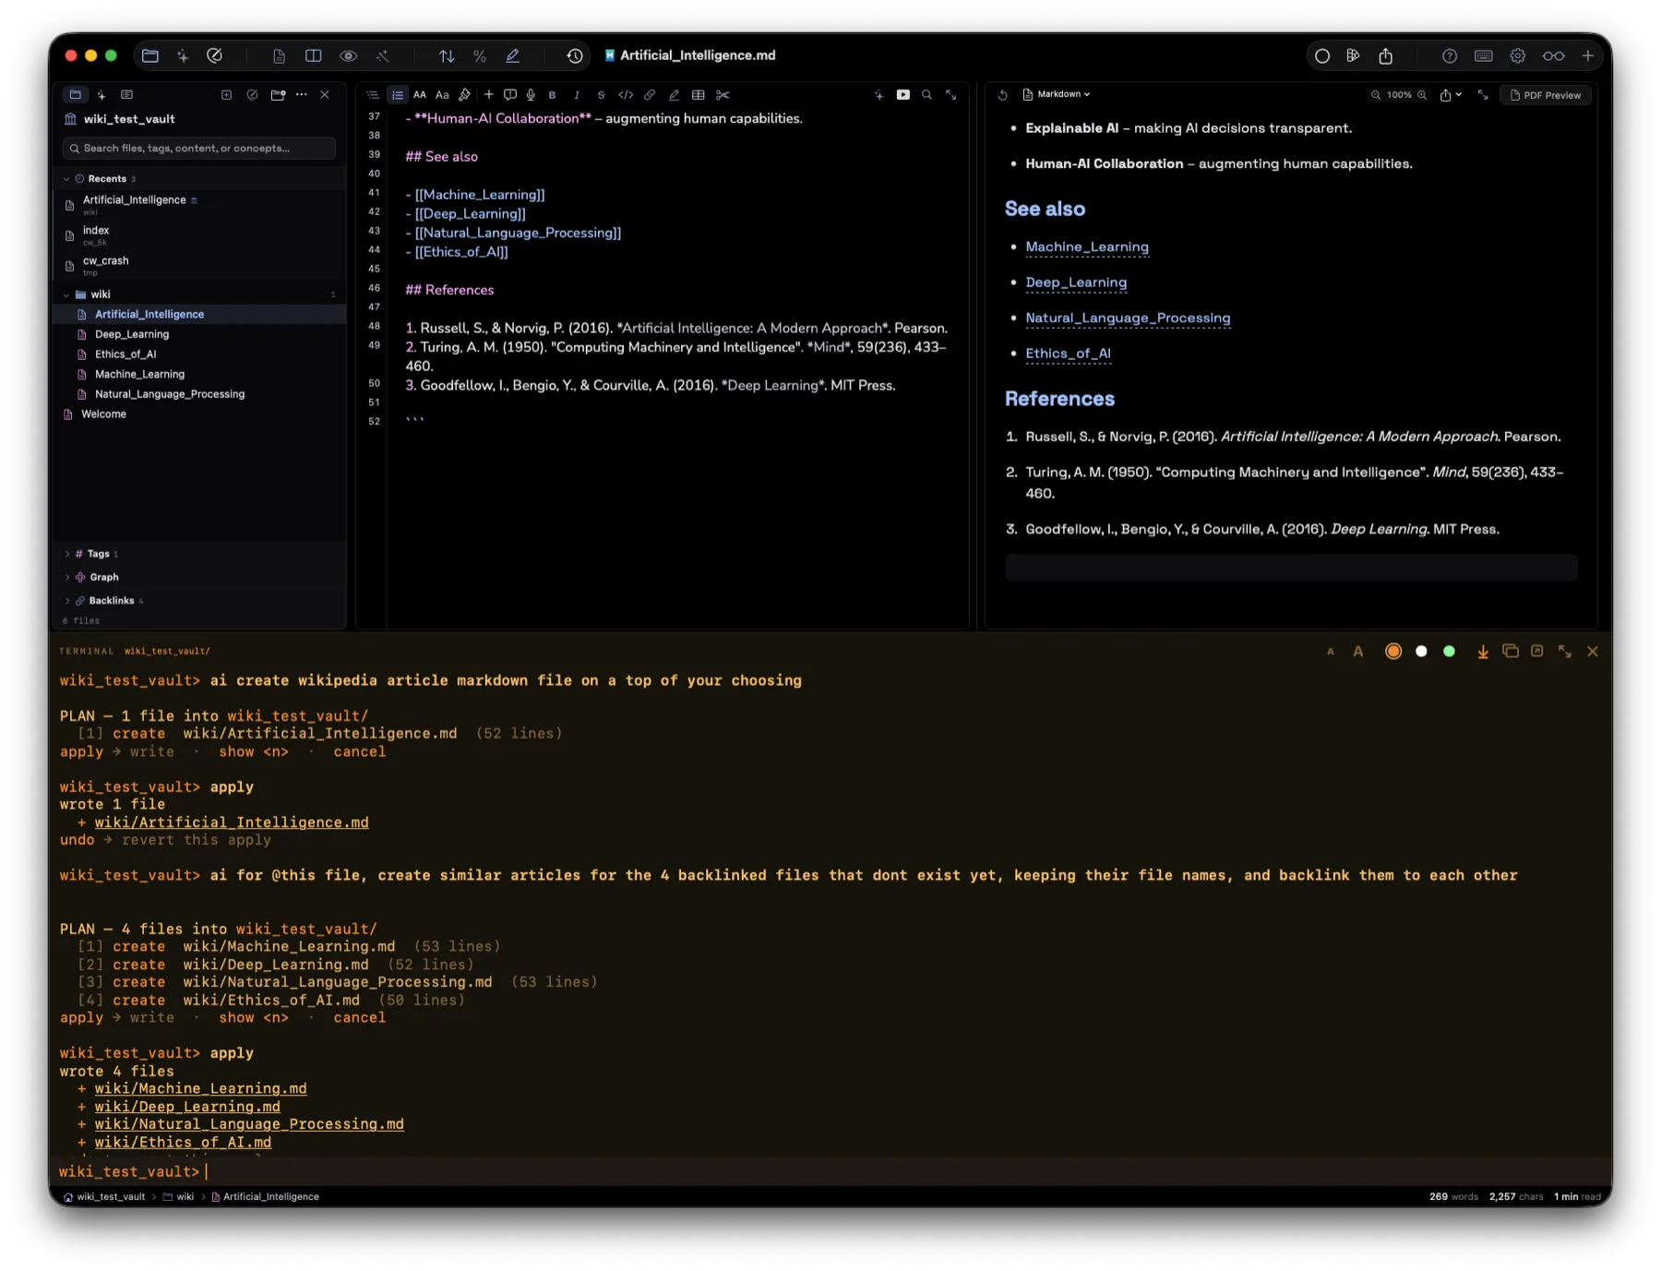Select the outline list tab in sidebar
The image size is (1661, 1271).
pyautogui.click(x=127, y=94)
